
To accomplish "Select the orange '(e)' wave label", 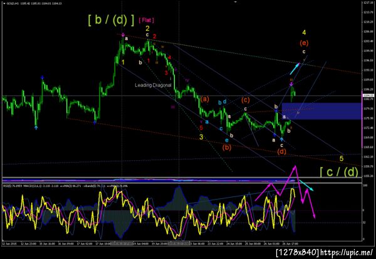I will tap(304, 43).
